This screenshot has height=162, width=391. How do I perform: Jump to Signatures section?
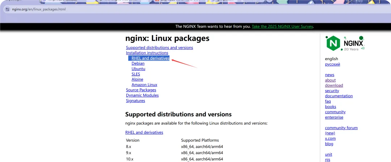pos(135,101)
